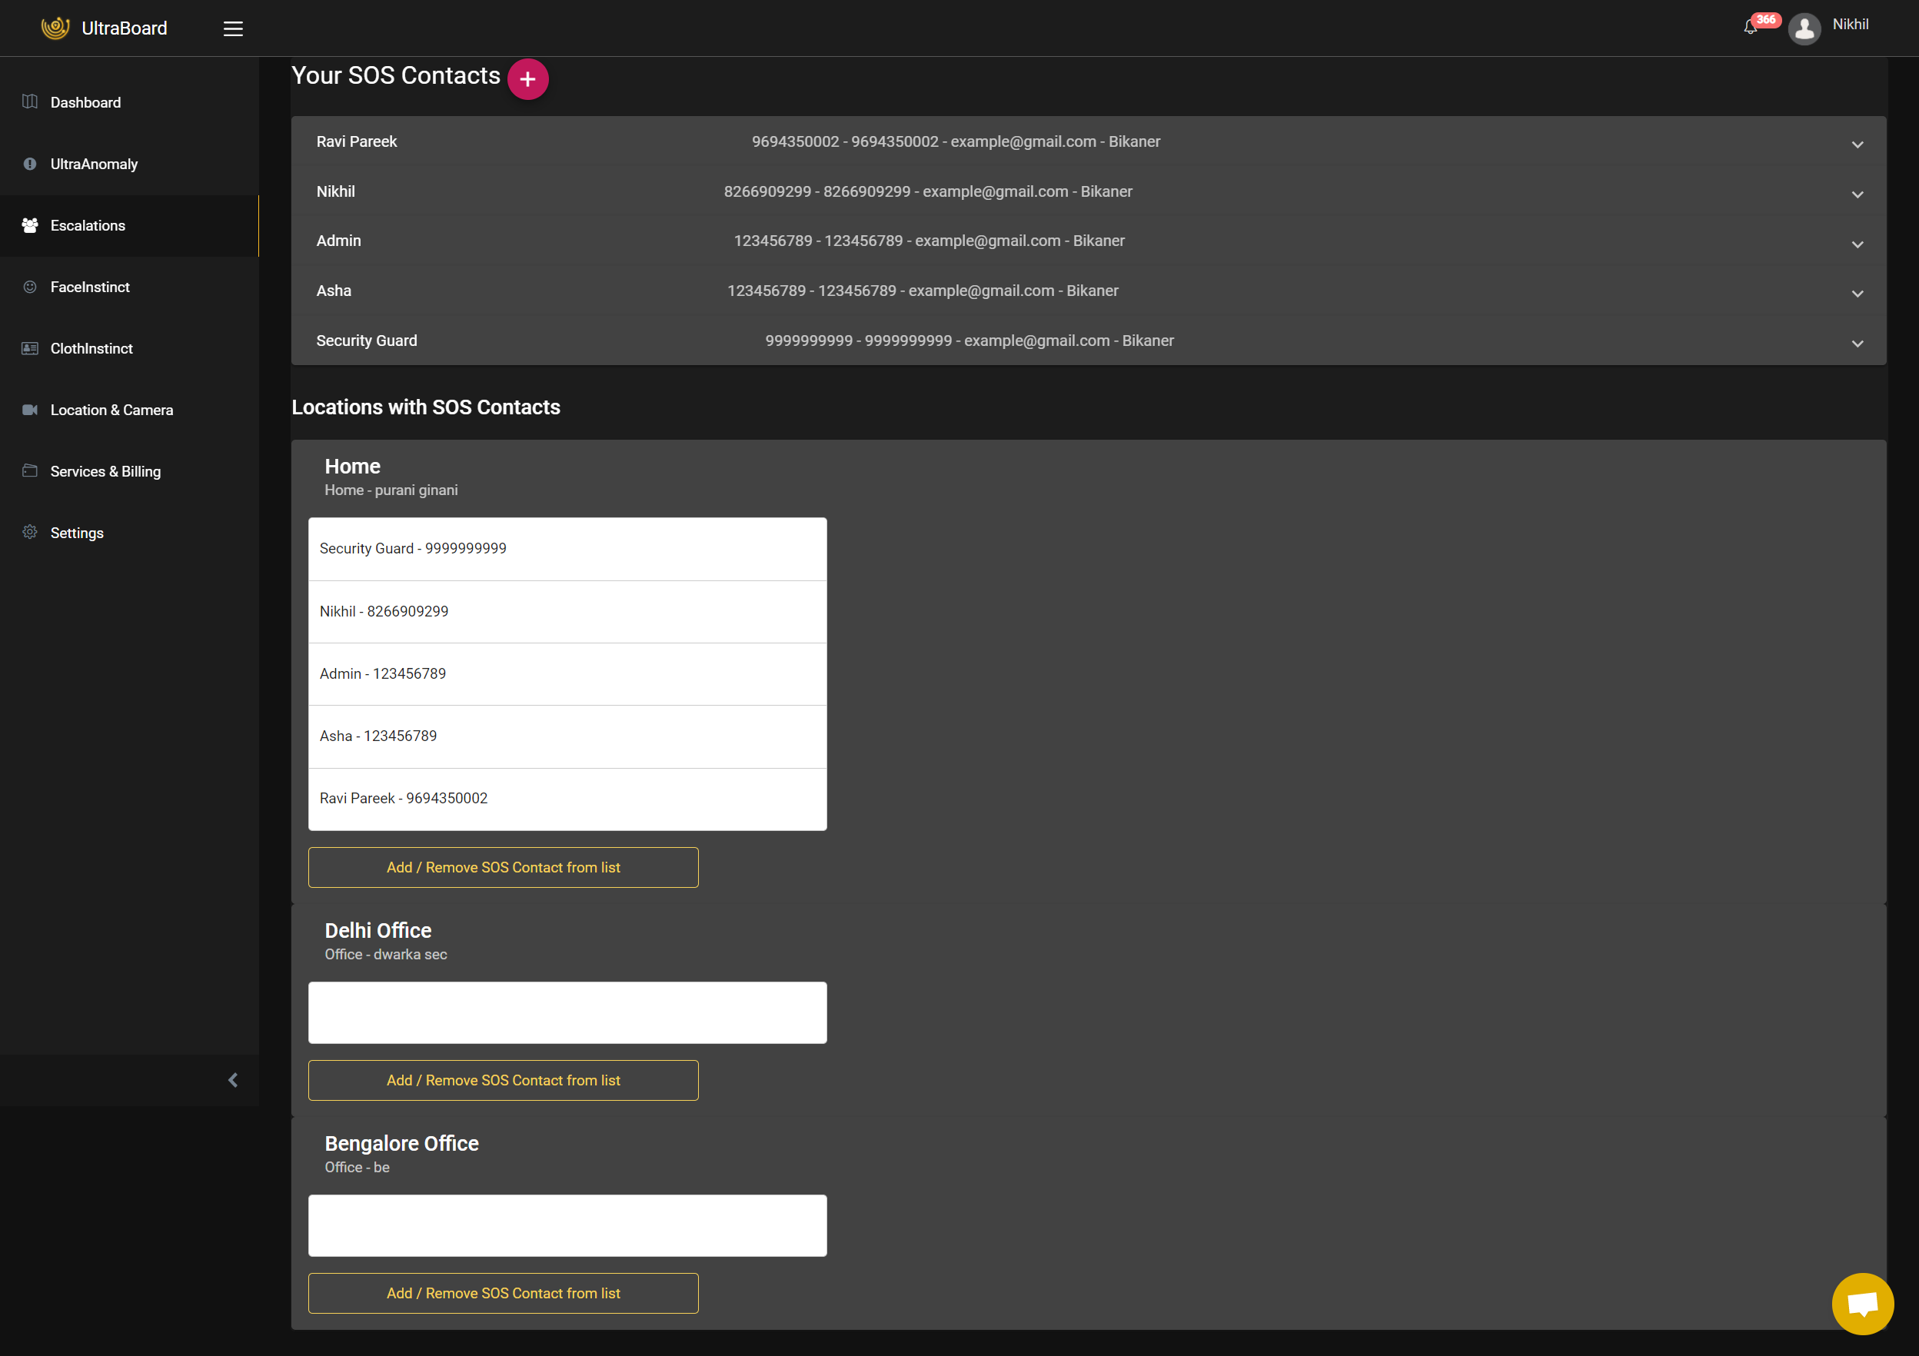Collapse sidebar with left arrow

(x=233, y=1079)
